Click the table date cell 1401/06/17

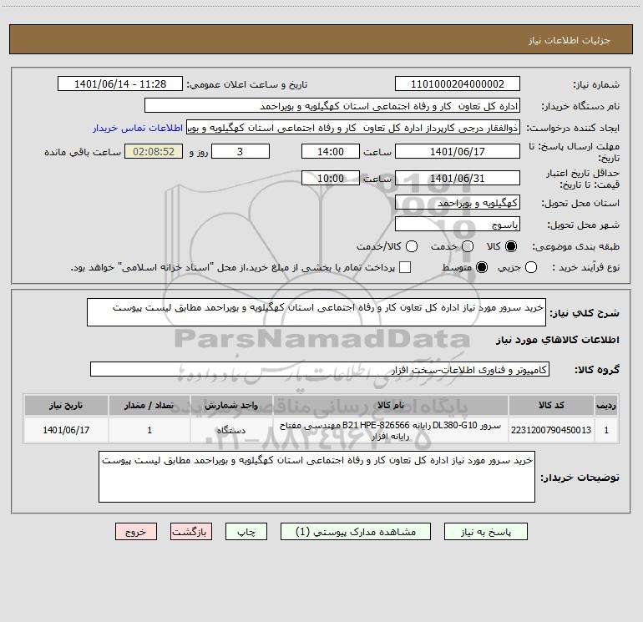tap(66, 430)
